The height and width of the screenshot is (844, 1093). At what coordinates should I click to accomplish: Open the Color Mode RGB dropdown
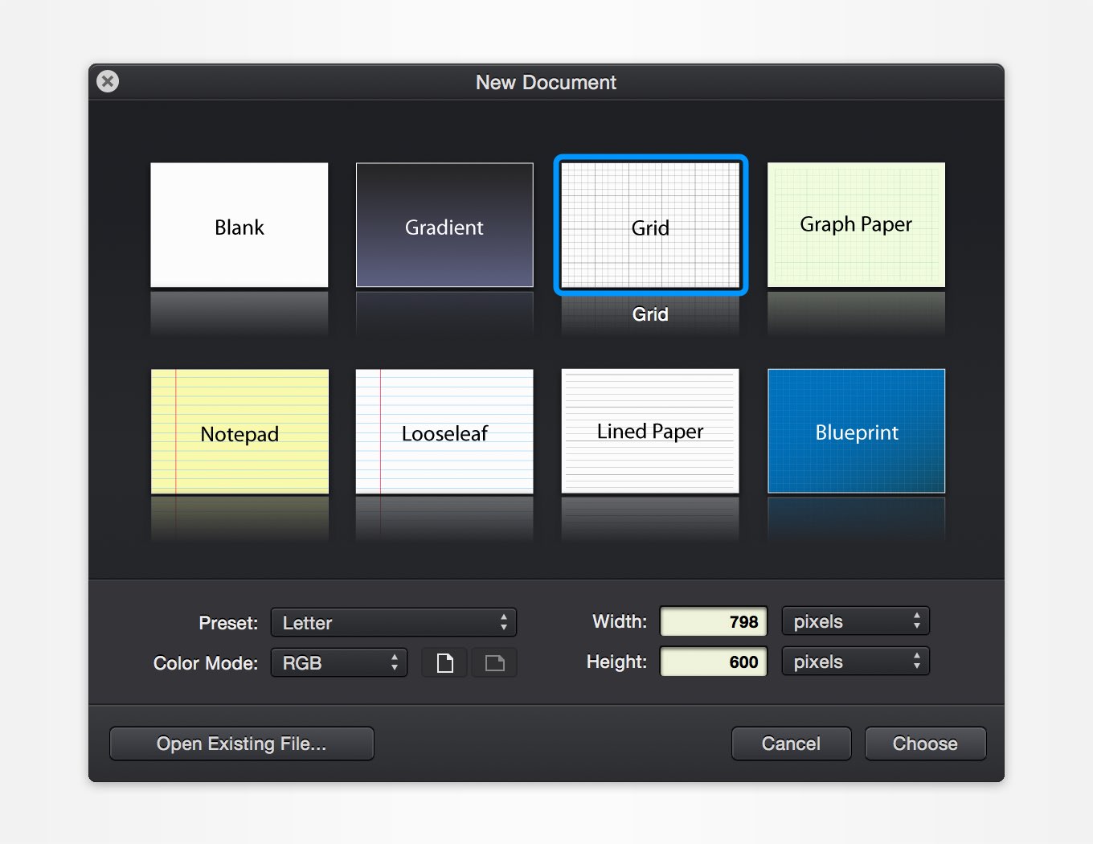339,663
